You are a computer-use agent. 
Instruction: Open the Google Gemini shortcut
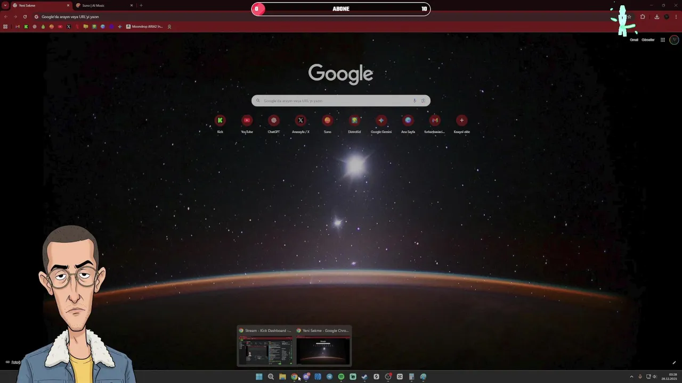[381, 123]
